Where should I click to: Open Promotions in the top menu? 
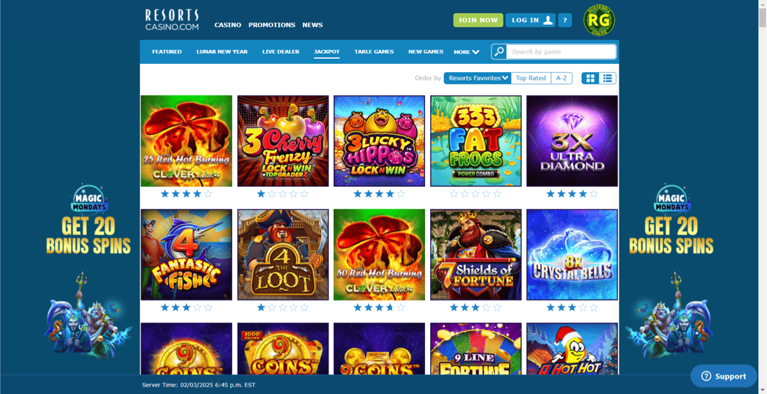tap(272, 25)
